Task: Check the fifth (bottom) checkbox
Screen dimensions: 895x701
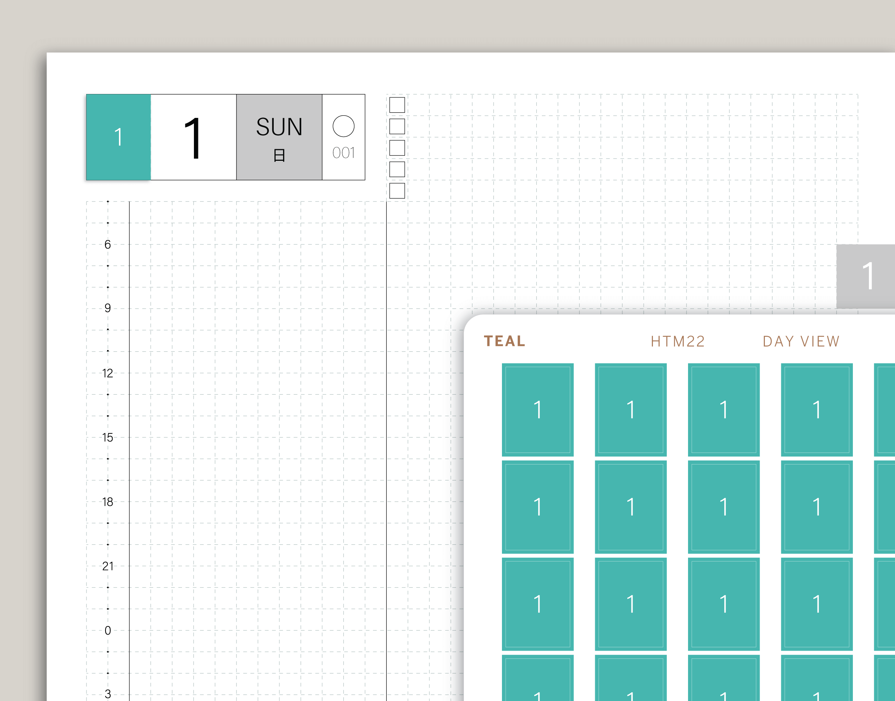Action: point(397,191)
